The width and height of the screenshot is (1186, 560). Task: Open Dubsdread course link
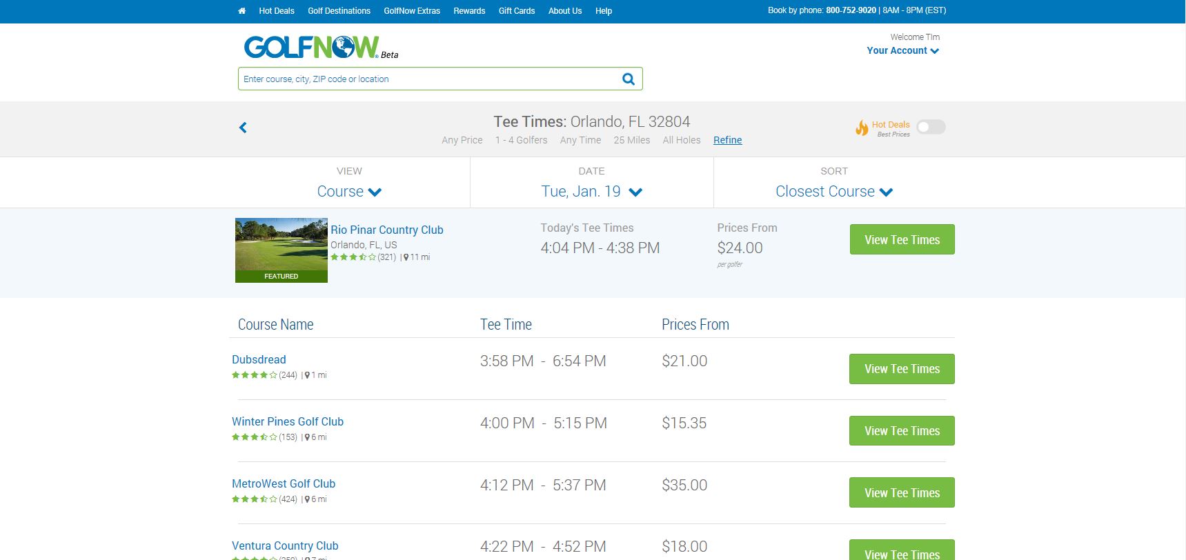(259, 359)
